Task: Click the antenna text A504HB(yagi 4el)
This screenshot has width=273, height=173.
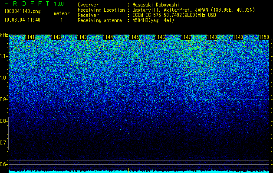Action: (153, 20)
